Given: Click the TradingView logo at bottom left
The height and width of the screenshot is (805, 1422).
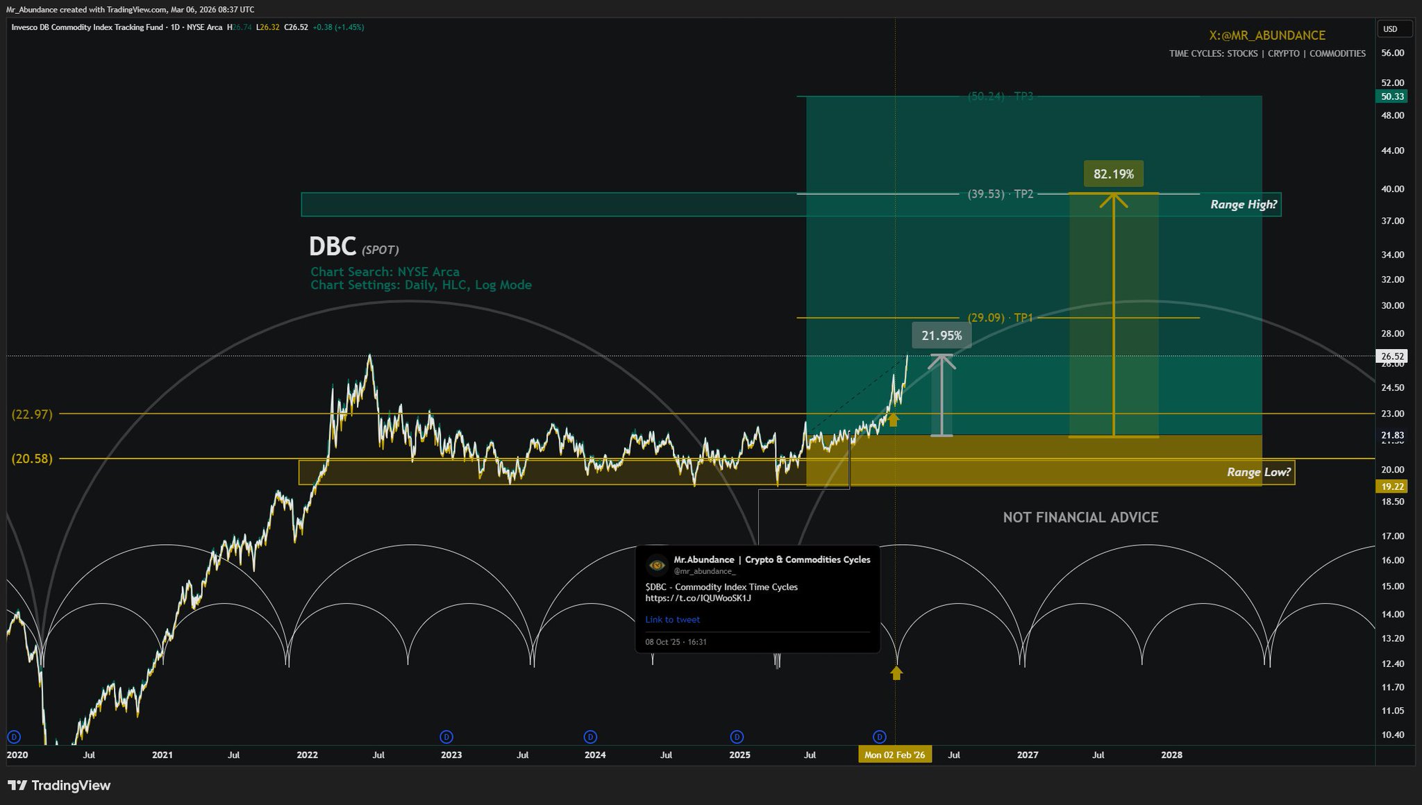Looking at the screenshot, I should coord(59,786).
